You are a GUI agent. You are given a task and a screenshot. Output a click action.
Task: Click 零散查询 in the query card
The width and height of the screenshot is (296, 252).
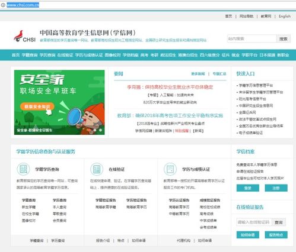coord(59,214)
